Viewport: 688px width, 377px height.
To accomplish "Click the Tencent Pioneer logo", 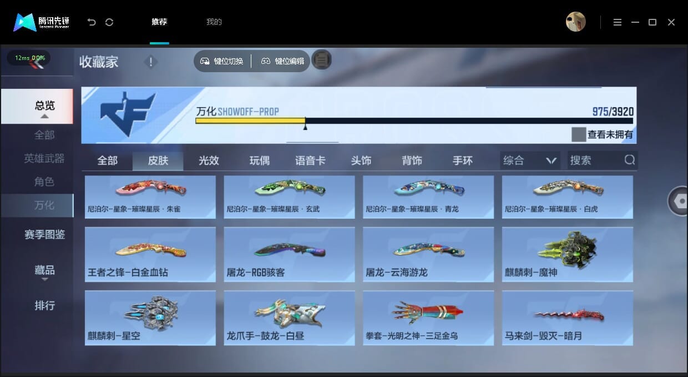I will click(x=41, y=22).
